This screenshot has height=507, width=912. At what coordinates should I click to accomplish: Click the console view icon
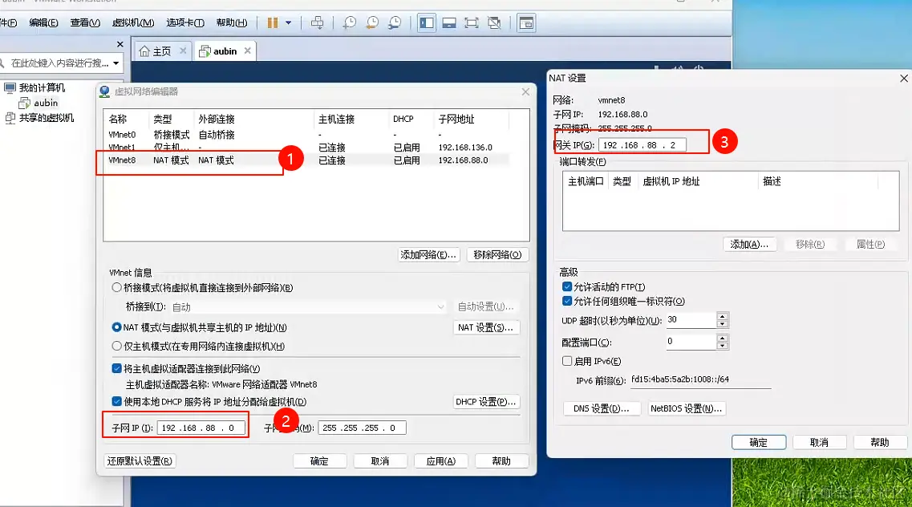point(526,22)
